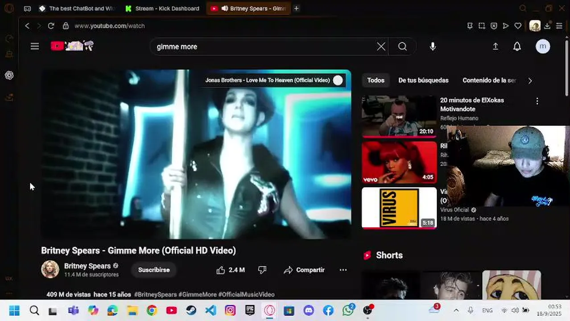Clear the search text with the X icon
This screenshot has width=570, height=321.
381,46
